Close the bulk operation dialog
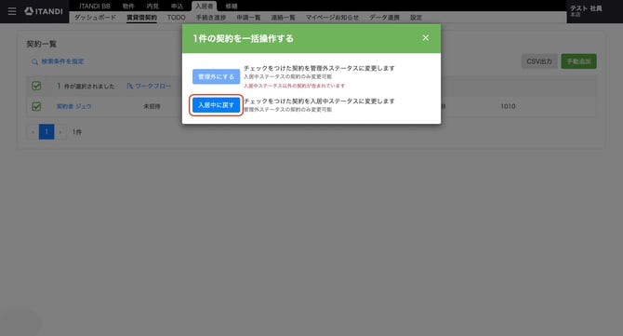This screenshot has width=623, height=336. click(x=426, y=38)
